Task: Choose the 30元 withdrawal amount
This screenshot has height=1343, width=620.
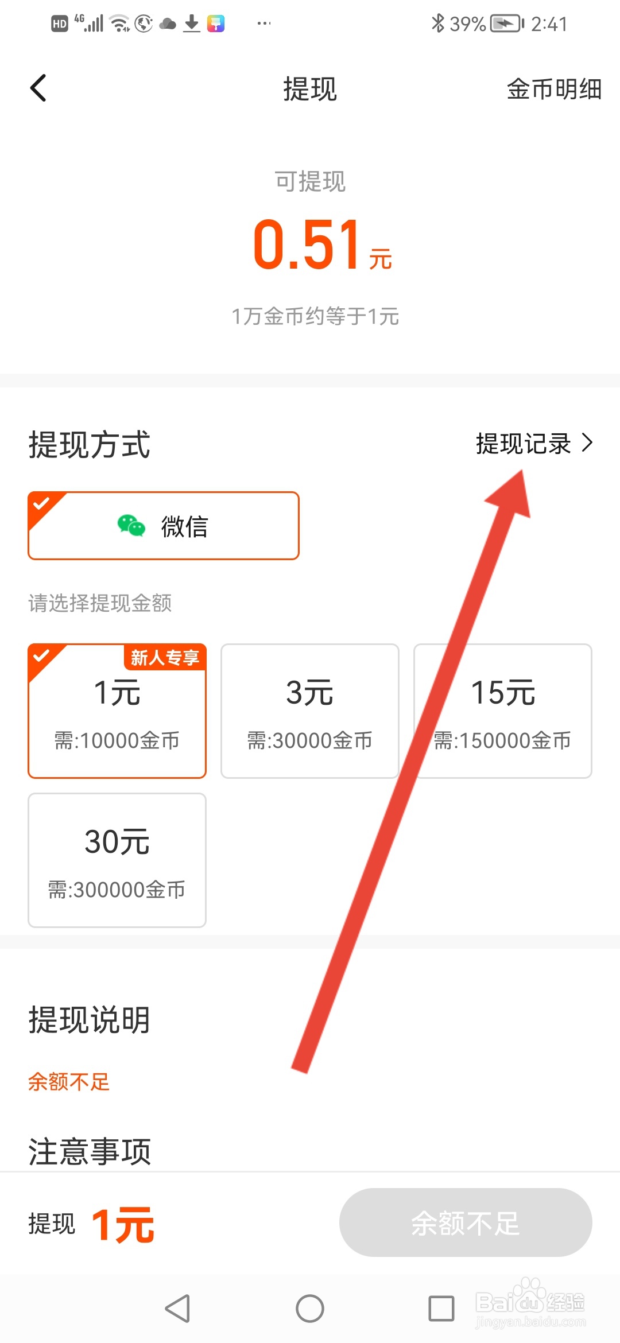Action: tap(117, 860)
